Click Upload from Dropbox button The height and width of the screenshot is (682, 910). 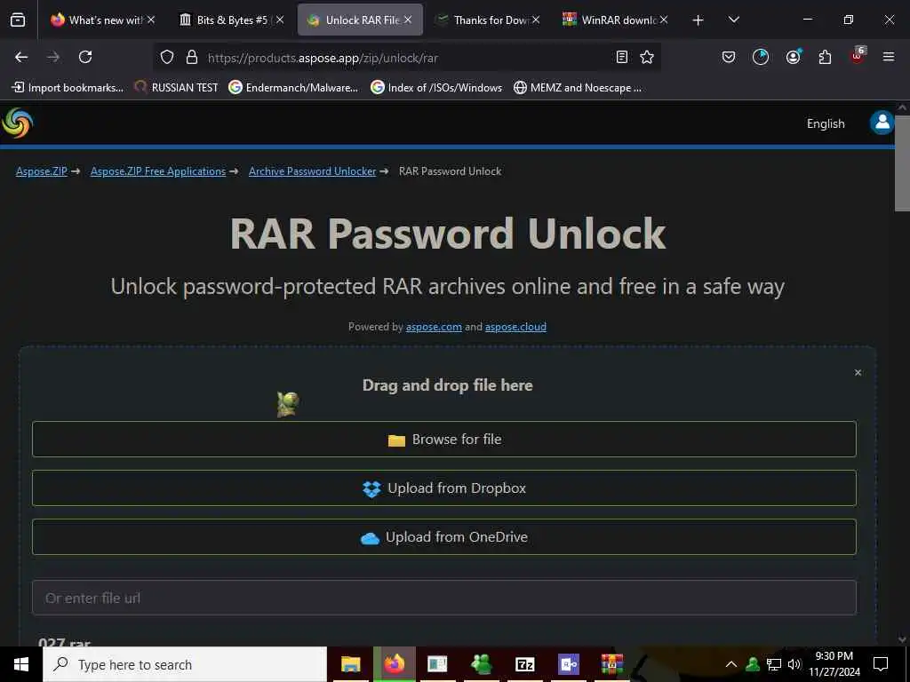click(x=444, y=488)
